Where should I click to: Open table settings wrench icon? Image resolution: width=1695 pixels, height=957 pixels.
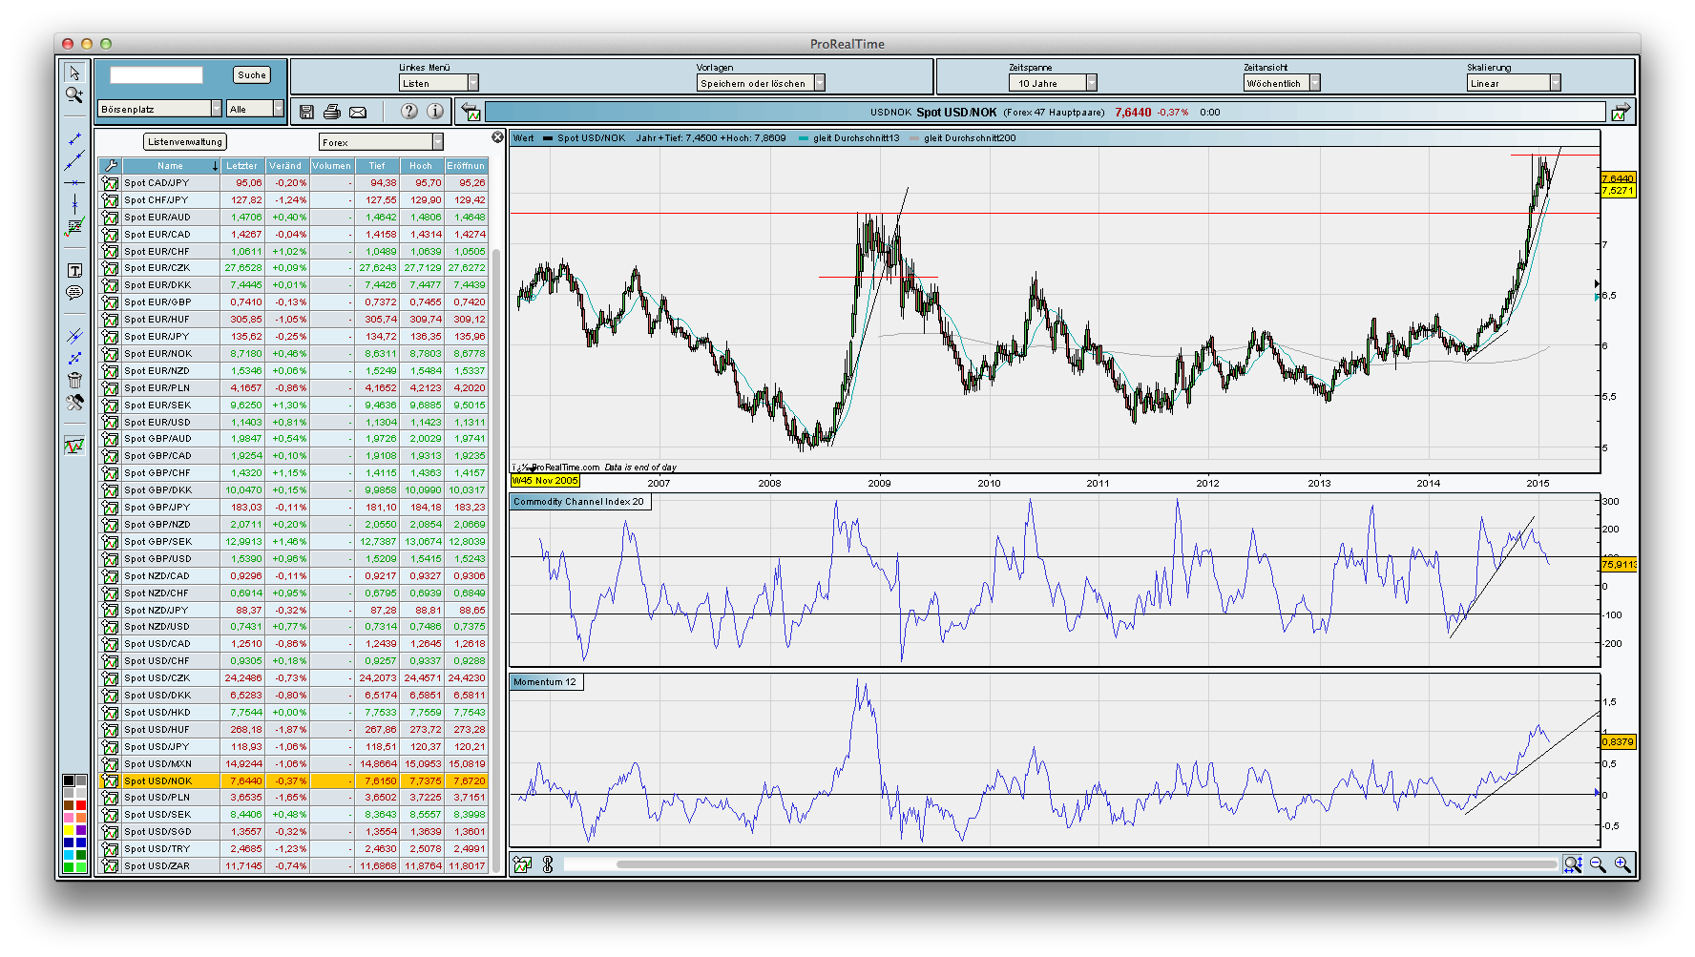coord(111,166)
